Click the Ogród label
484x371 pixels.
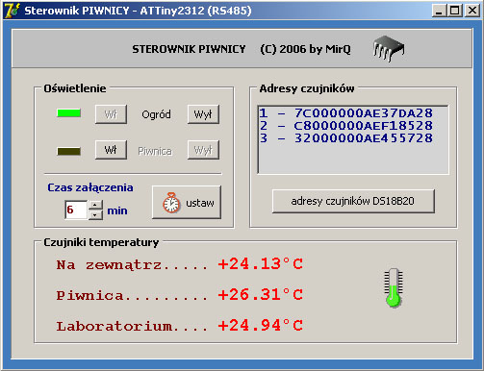tap(156, 114)
